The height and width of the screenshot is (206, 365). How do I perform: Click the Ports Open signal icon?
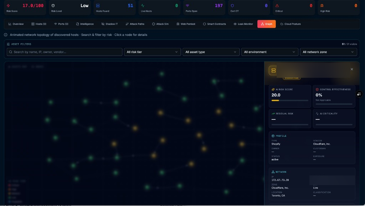(x=187, y=6)
